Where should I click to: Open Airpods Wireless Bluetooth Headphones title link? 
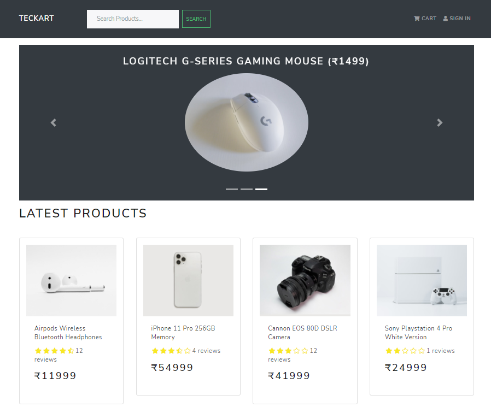click(68, 333)
